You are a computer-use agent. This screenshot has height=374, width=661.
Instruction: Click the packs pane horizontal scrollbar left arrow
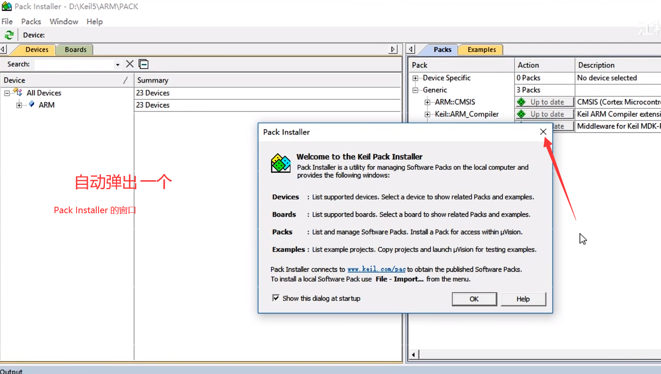click(x=414, y=355)
